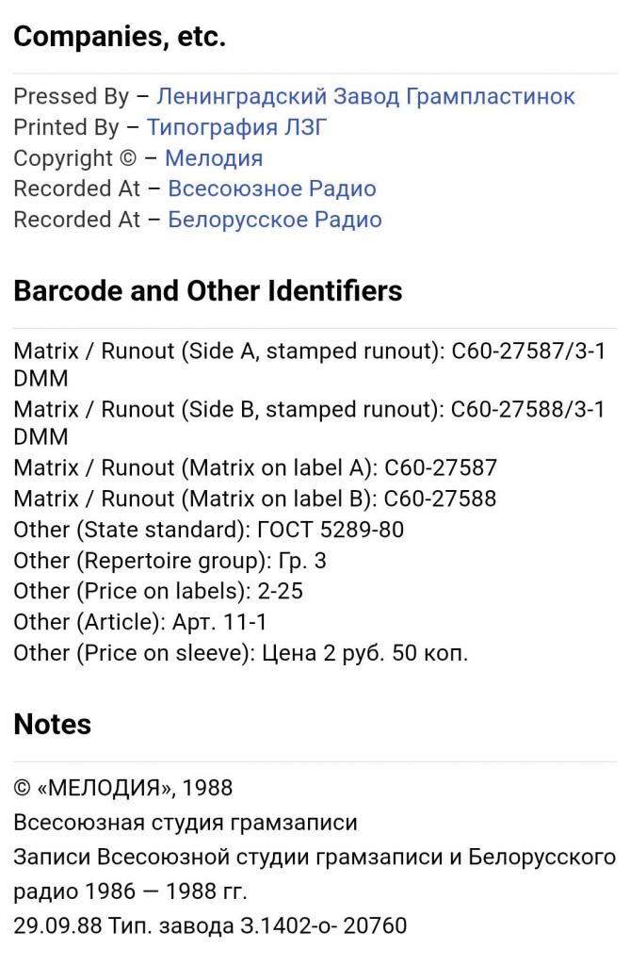Click the Side B stamped runout entry
This screenshot has width=630, height=965.
pyautogui.click(x=309, y=410)
